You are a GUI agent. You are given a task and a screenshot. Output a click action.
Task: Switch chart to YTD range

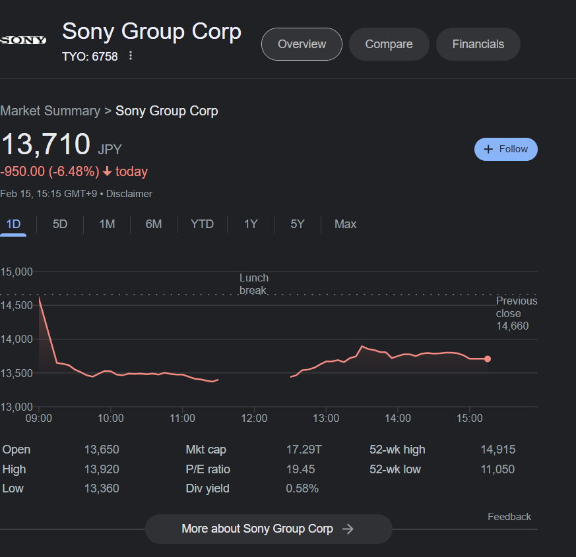click(202, 224)
